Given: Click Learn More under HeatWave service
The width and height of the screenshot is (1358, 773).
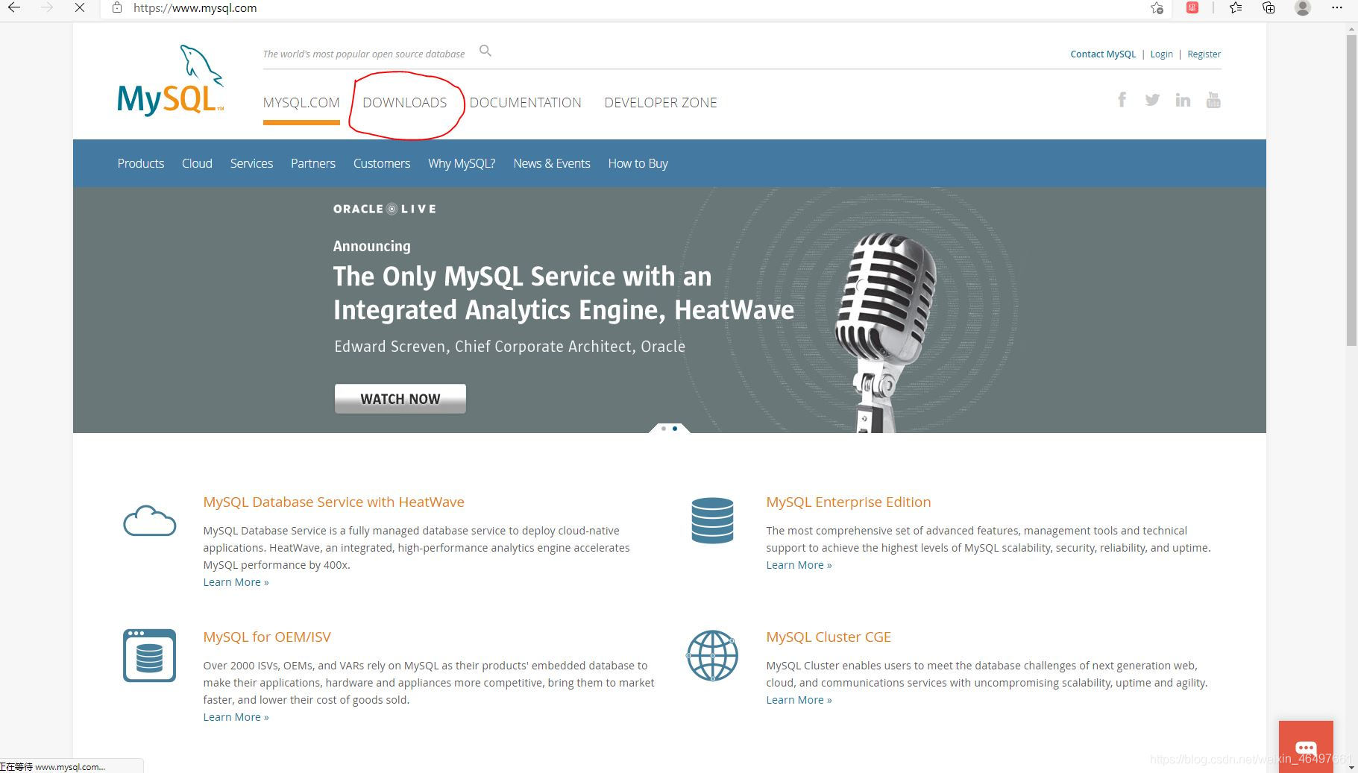Looking at the screenshot, I should pyautogui.click(x=236, y=582).
